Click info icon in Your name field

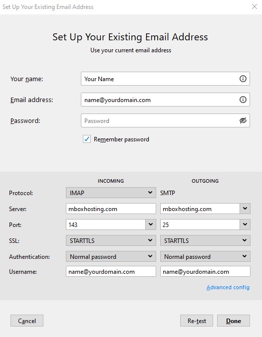click(243, 79)
